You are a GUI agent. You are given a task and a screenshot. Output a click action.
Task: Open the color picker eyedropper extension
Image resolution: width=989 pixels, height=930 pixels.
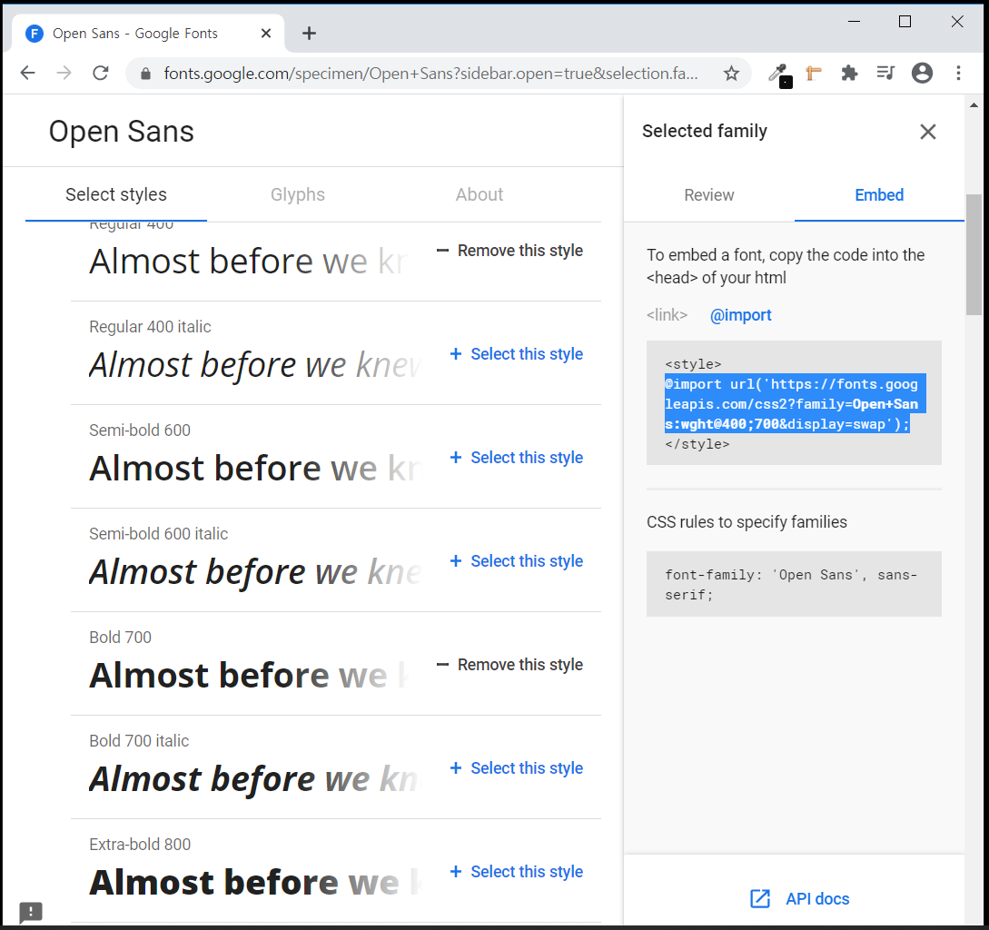pos(779,74)
